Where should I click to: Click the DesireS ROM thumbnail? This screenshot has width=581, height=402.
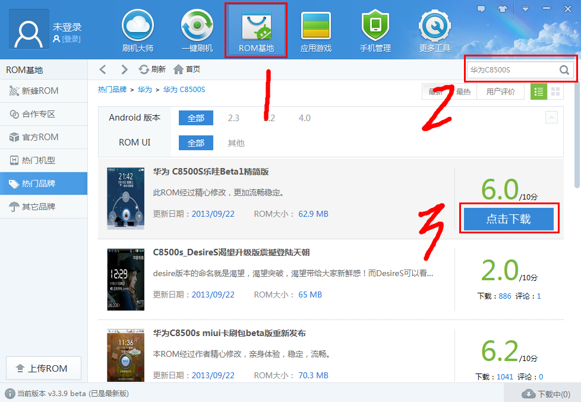tap(125, 279)
